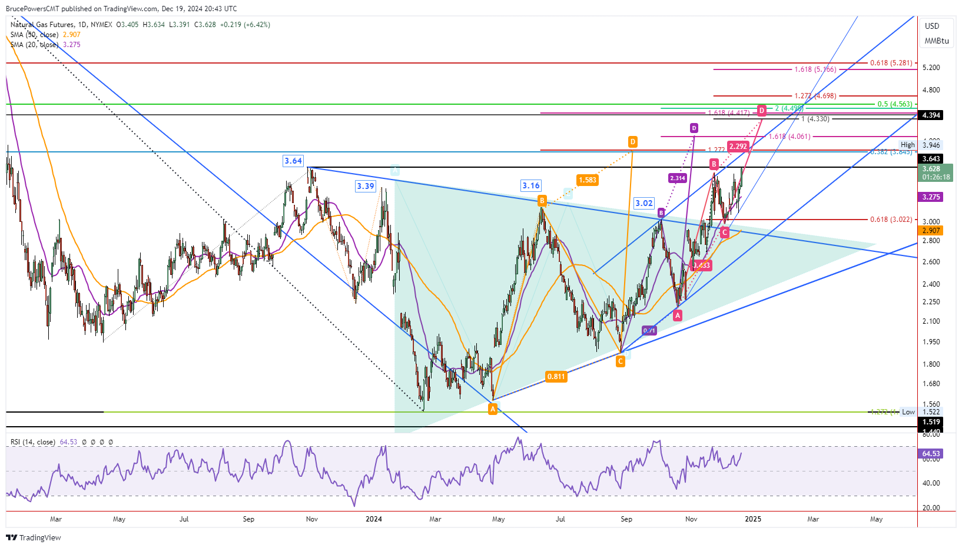This screenshot has width=962, height=548.
Task: Click the blue 3.39 peak annotation
Action: (x=366, y=186)
